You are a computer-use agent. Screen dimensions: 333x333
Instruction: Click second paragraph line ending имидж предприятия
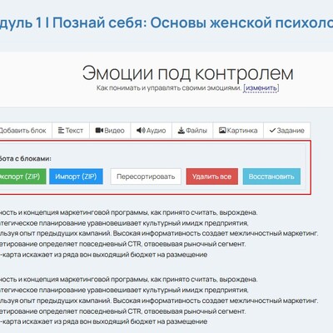pos(124,290)
